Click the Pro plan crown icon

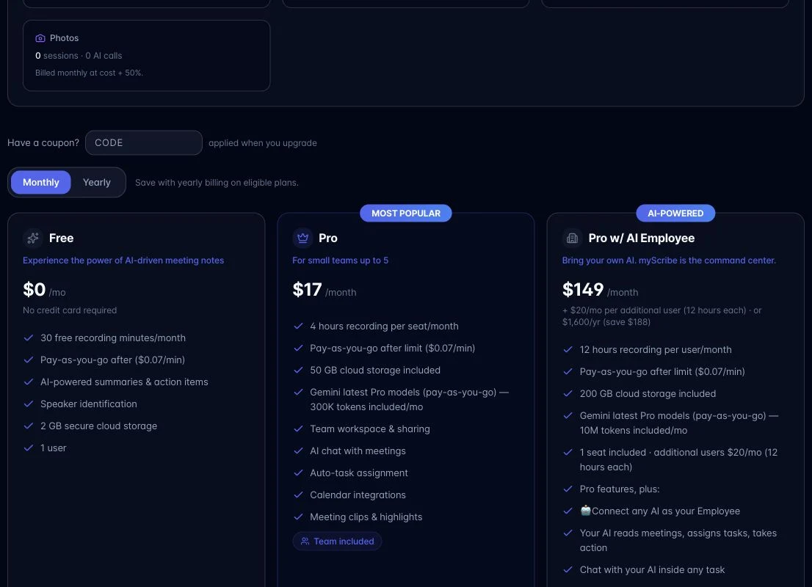click(303, 238)
